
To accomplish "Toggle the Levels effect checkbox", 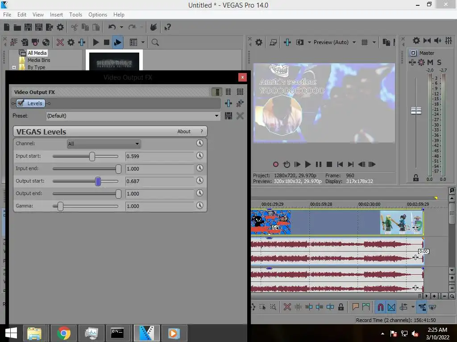I will (x=21, y=103).
